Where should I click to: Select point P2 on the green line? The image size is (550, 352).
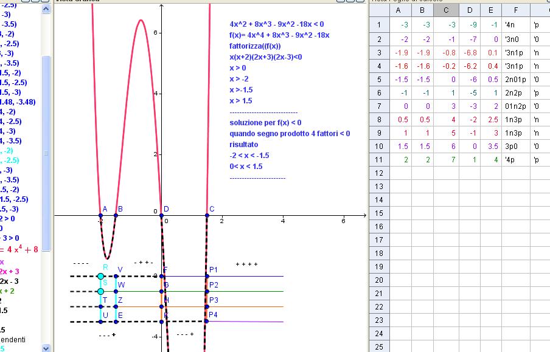[207, 291]
